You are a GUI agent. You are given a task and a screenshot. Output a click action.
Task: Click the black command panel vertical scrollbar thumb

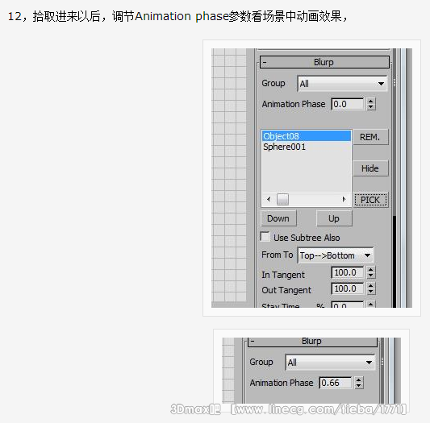pos(395,262)
